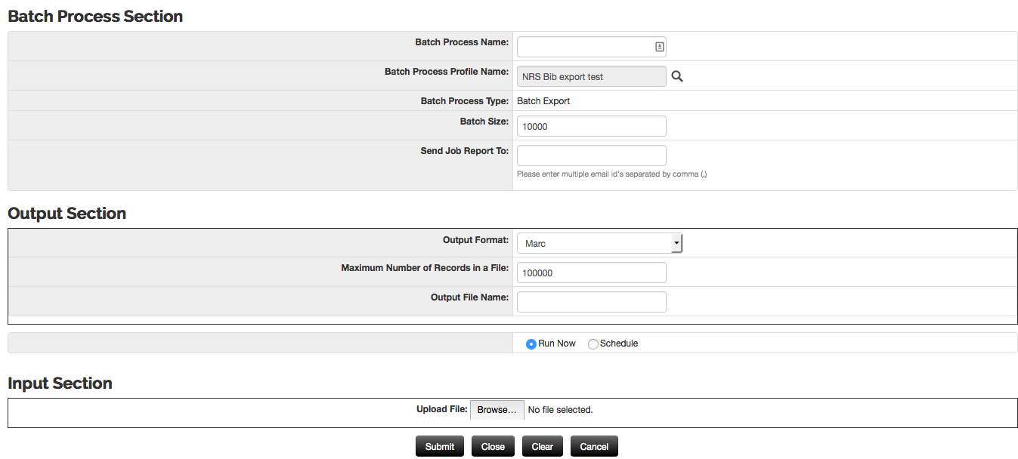Click the Send Job Report To email field
The height and width of the screenshot is (459, 1018).
point(591,156)
